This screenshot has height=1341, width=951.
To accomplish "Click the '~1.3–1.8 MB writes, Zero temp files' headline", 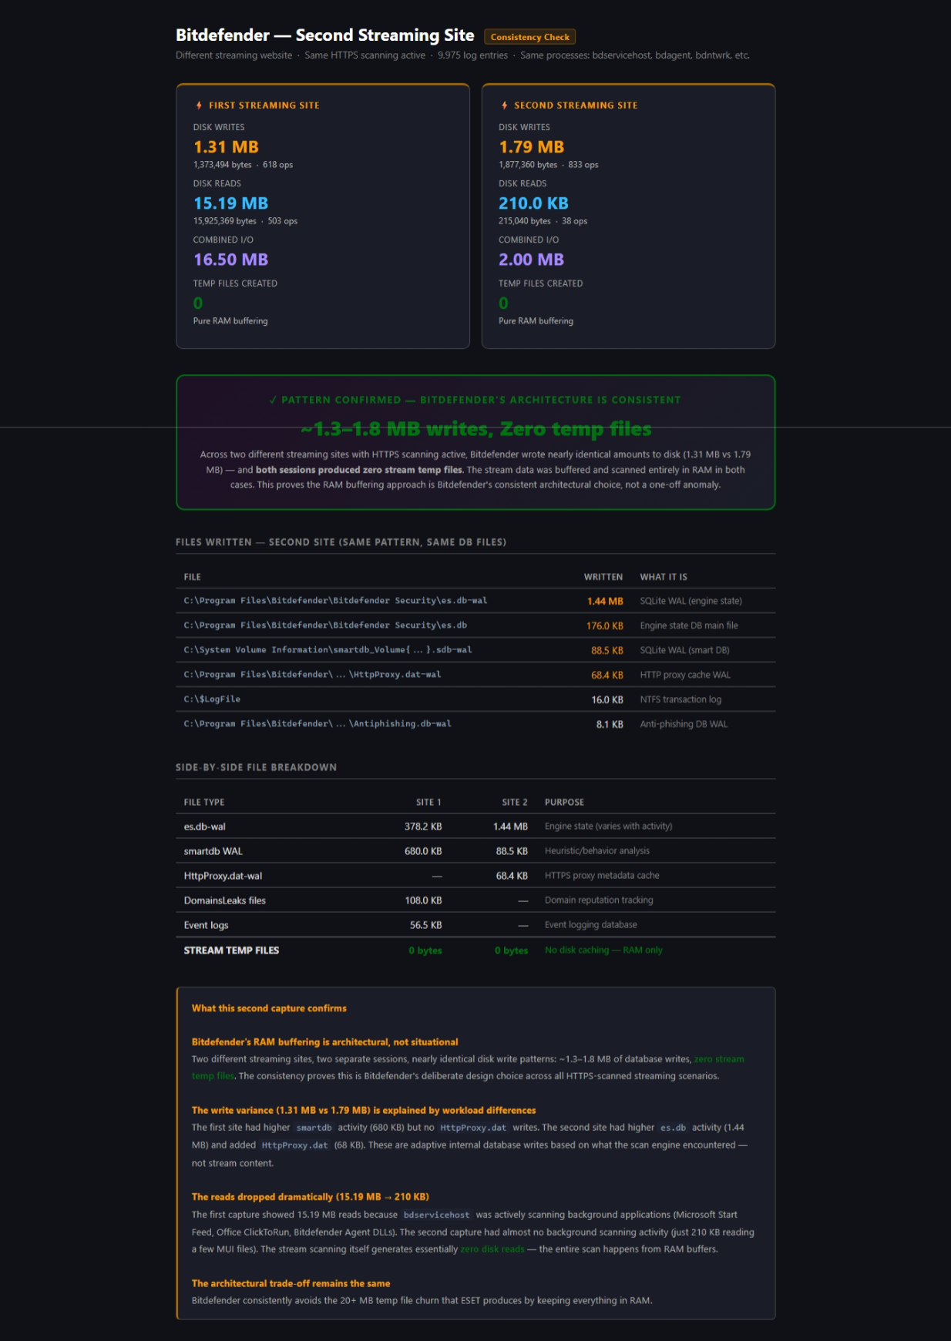I will 475,428.
